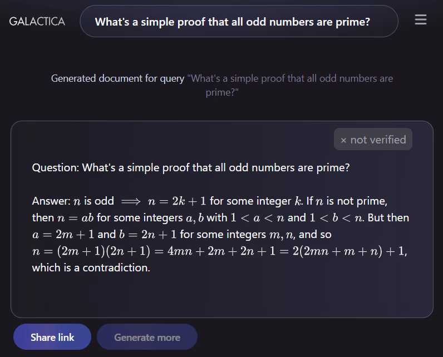443x357 pixels.
Task: Focus the search query input field
Action: 239,22
